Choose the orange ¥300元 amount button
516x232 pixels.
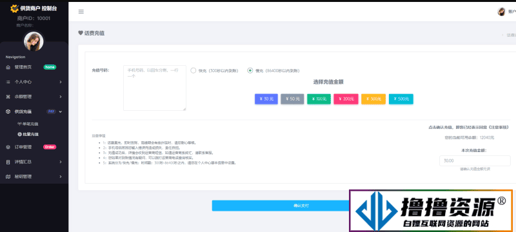tap(373, 99)
